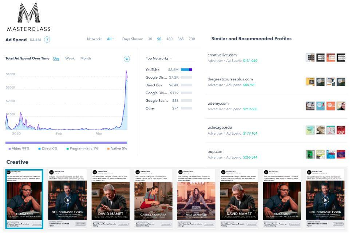Click the MasterClass M logo
Screen dimensions: 352x239
29,13
